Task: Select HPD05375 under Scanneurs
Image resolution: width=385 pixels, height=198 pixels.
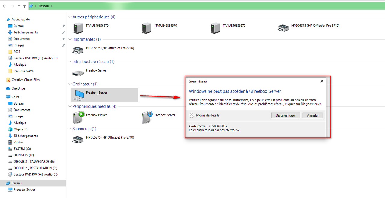Action: pos(103,139)
